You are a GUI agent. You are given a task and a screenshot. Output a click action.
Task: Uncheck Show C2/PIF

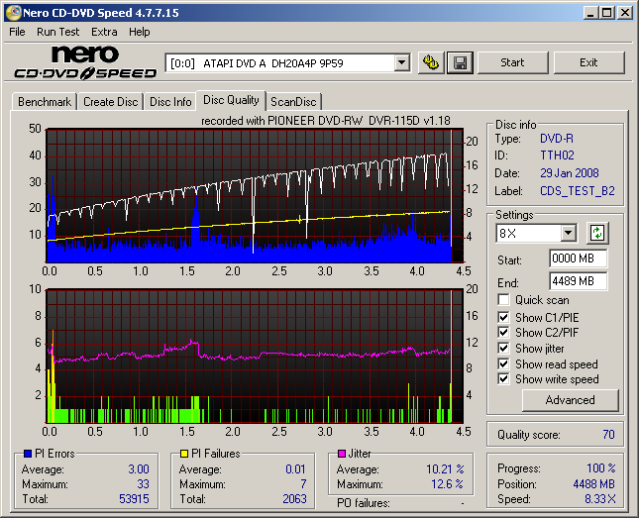(x=503, y=332)
